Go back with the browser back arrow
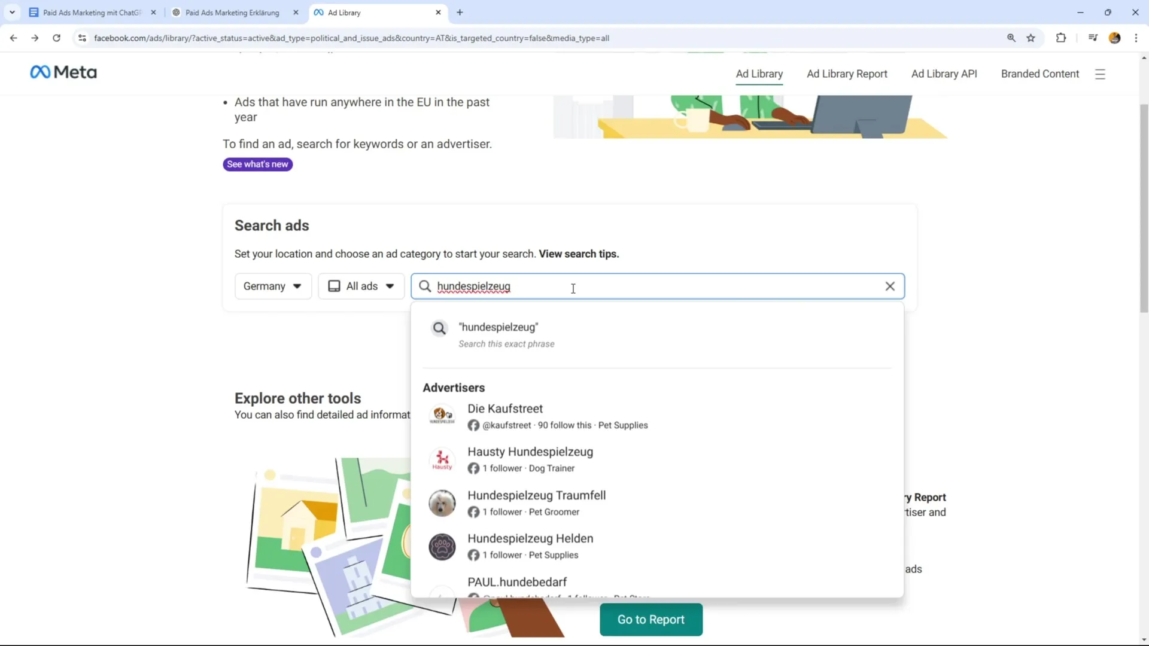This screenshot has height=646, width=1149. pos(13,38)
